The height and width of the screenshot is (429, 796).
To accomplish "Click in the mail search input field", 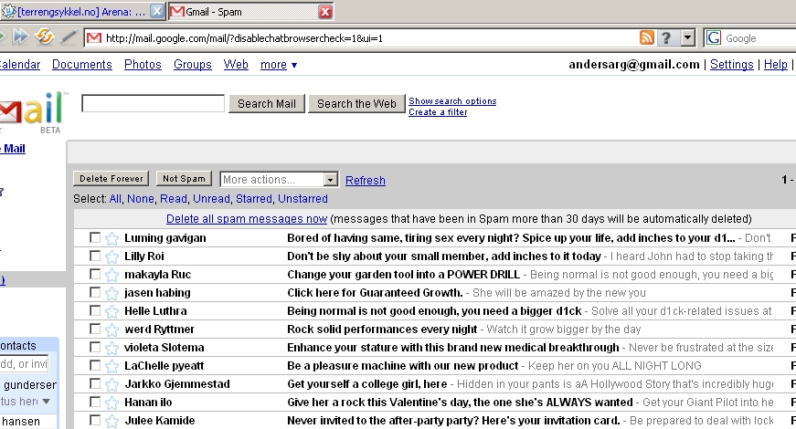I will click(x=153, y=103).
